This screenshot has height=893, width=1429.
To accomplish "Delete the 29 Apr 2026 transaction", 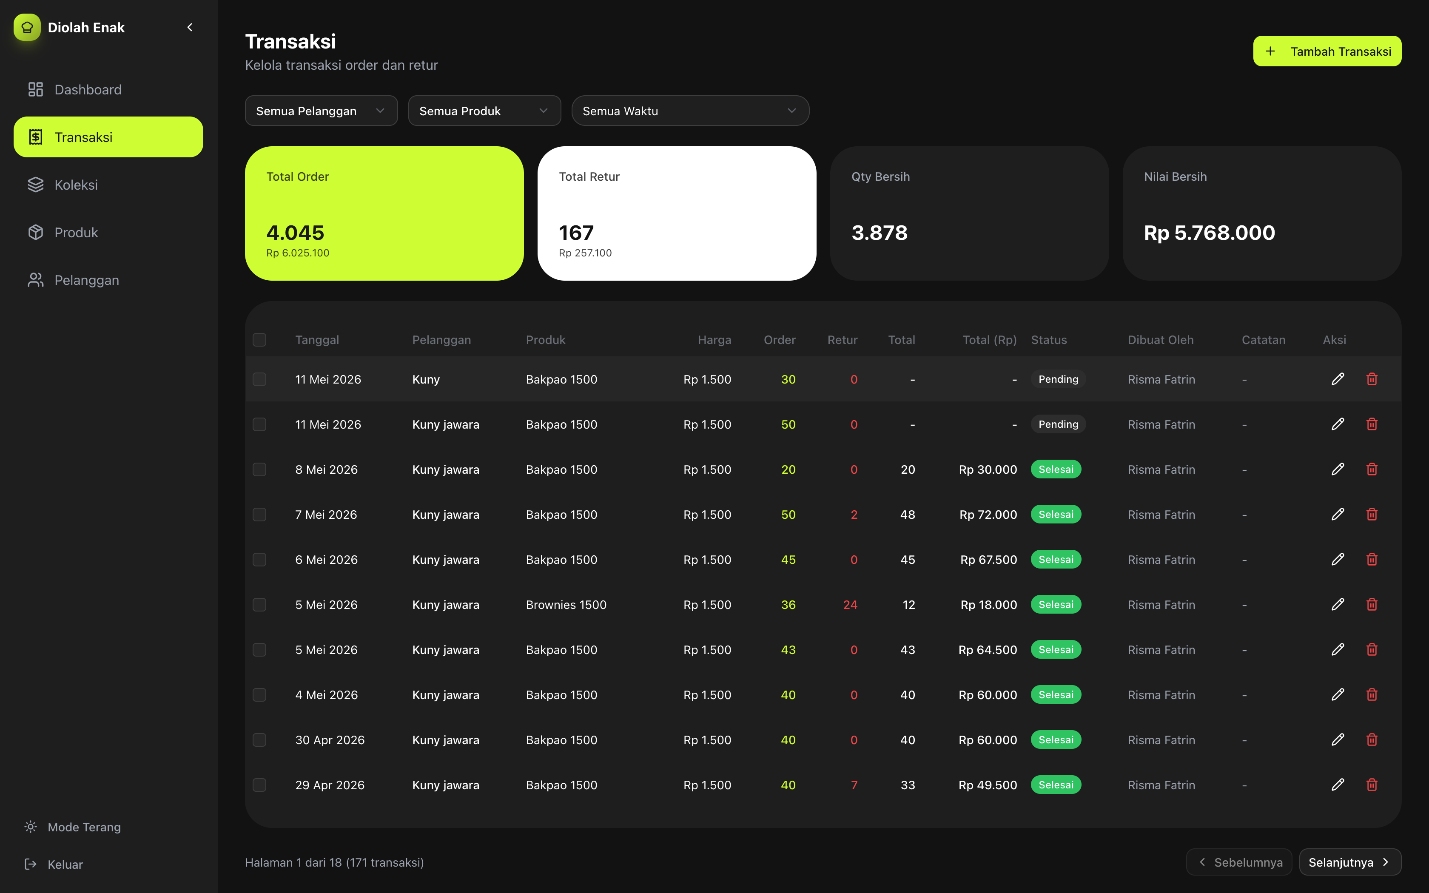I will point(1372,784).
